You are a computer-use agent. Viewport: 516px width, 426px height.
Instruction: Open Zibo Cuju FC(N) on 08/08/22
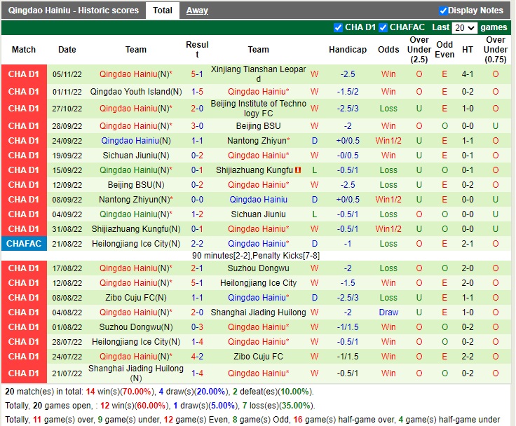[136, 298]
